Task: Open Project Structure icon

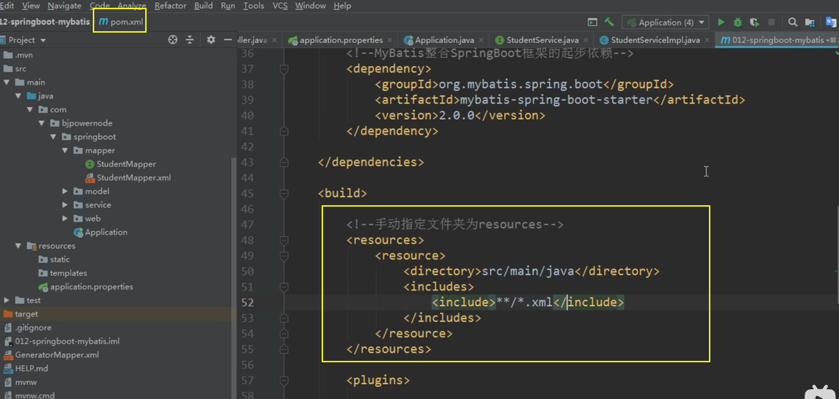Action: point(810,22)
